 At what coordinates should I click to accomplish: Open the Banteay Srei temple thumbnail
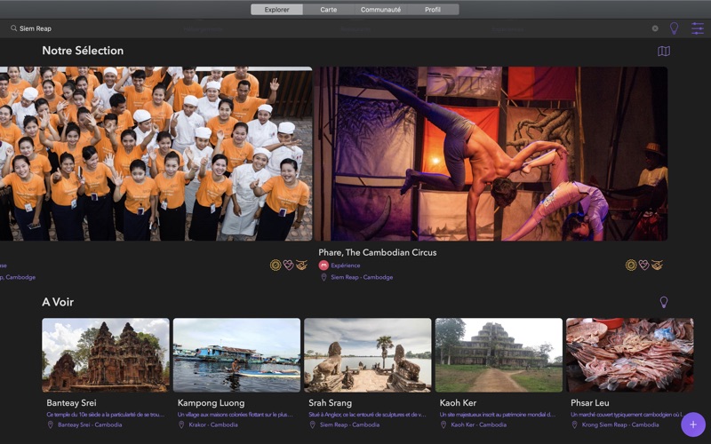pyautogui.click(x=106, y=355)
